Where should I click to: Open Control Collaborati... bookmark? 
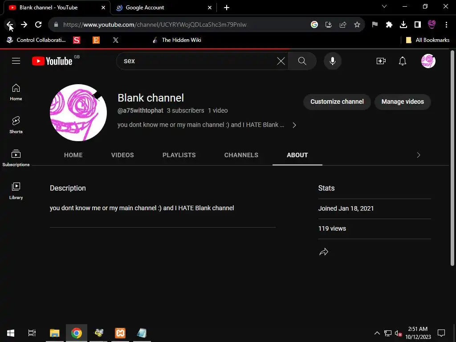coord(37,40)
